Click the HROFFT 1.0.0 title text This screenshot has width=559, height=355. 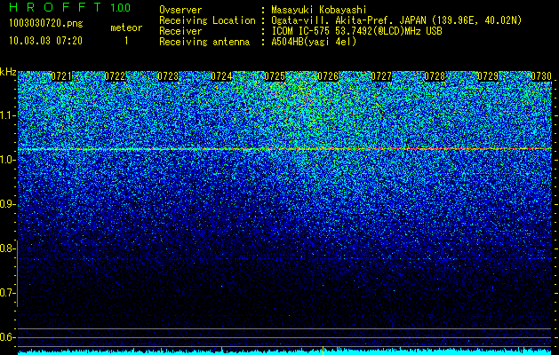click(69, 7)
